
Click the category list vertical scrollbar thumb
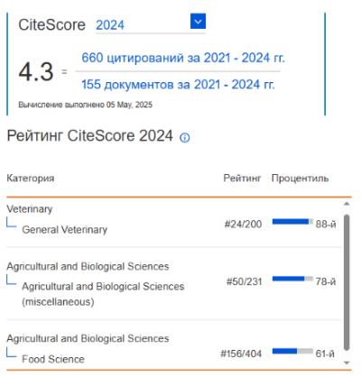pyautogui.click(x=347, y=282)
